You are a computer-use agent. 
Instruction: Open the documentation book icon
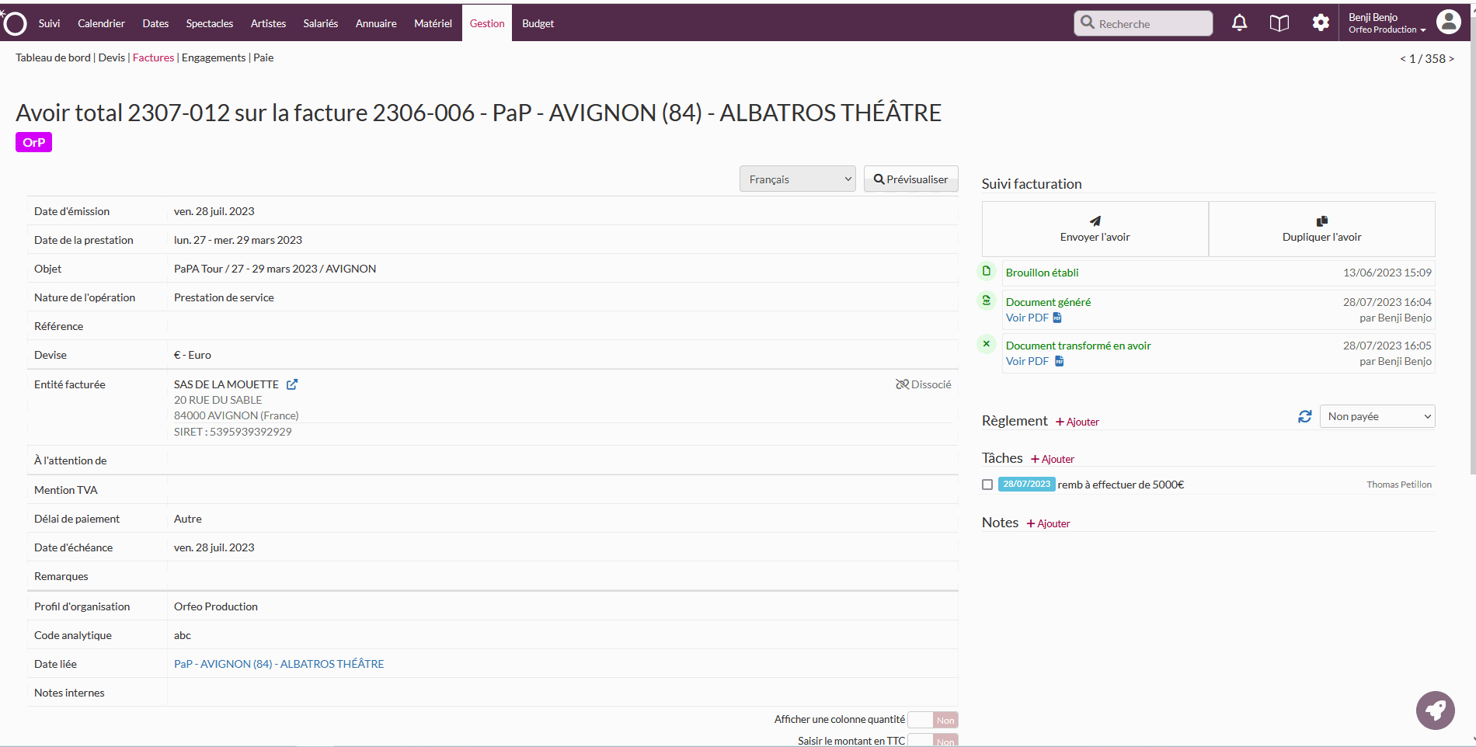[x=1279, y=23]
